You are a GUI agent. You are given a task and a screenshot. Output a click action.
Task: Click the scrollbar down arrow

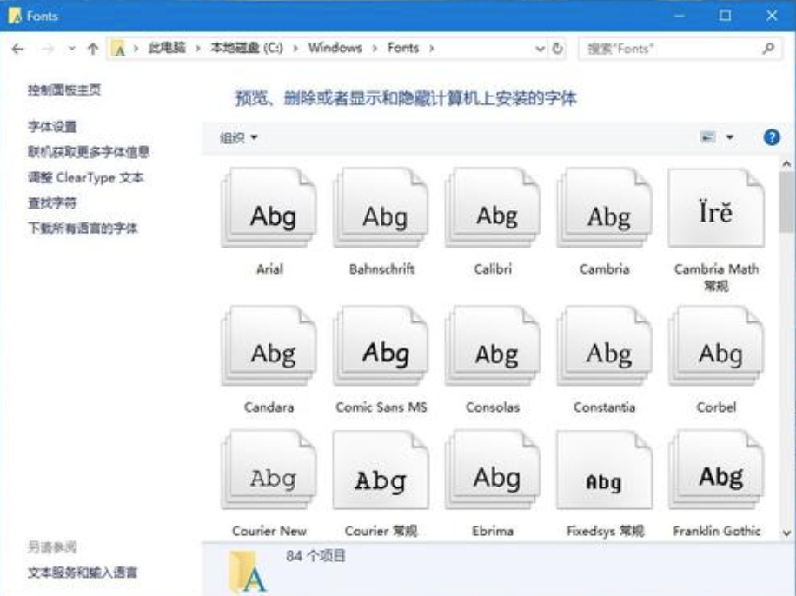point(786,533)
